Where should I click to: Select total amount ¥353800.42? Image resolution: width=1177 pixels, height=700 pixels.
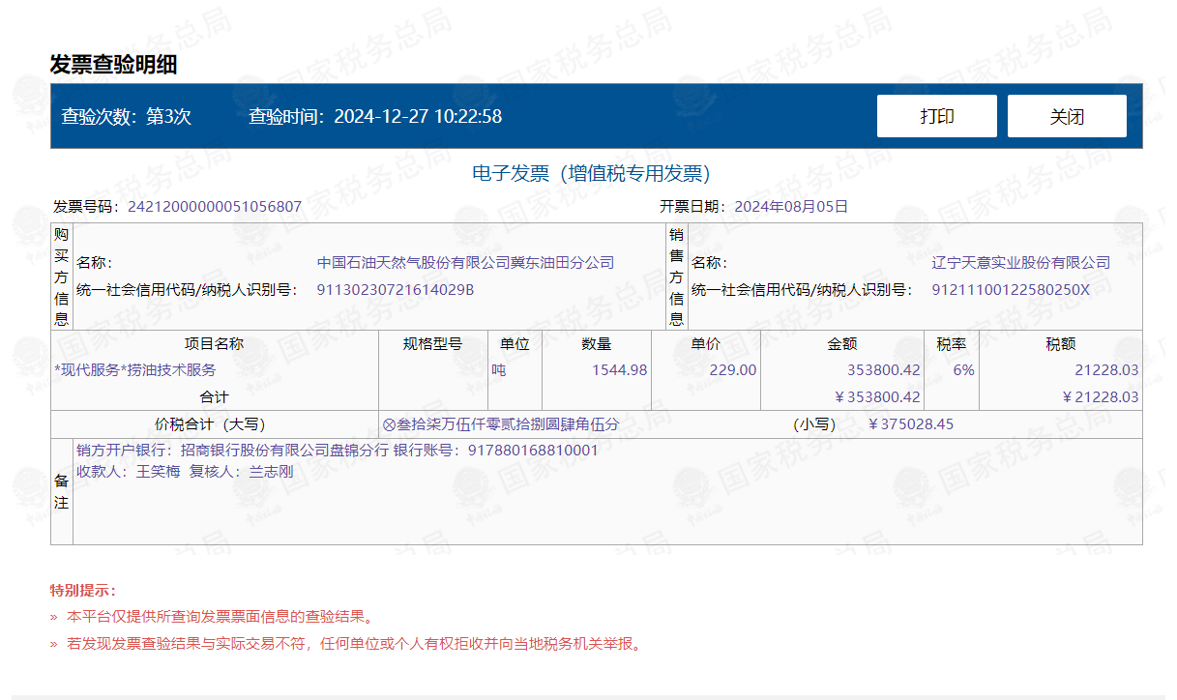coord(877,396)
